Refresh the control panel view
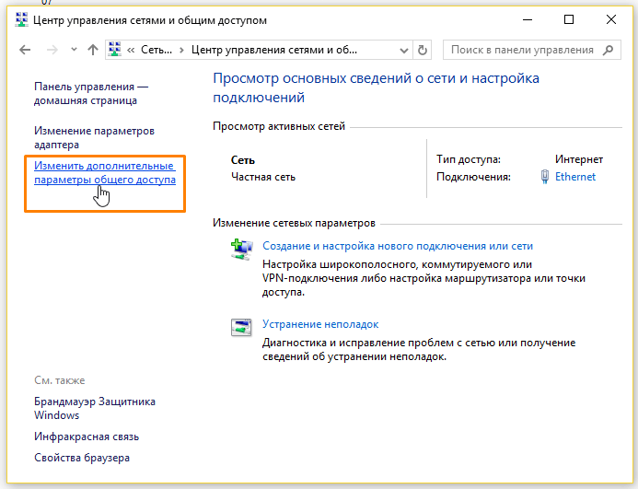The height and width of the screenshot is (489, 638). pos(423,50)
